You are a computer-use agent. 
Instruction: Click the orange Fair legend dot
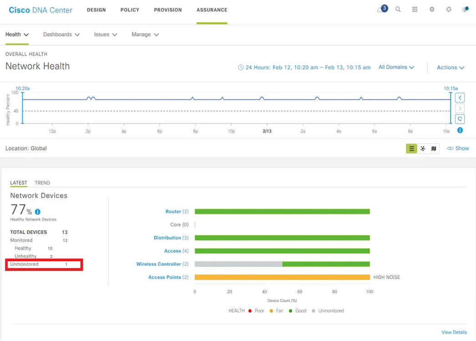pyautogui.click(x=271, y=311)
